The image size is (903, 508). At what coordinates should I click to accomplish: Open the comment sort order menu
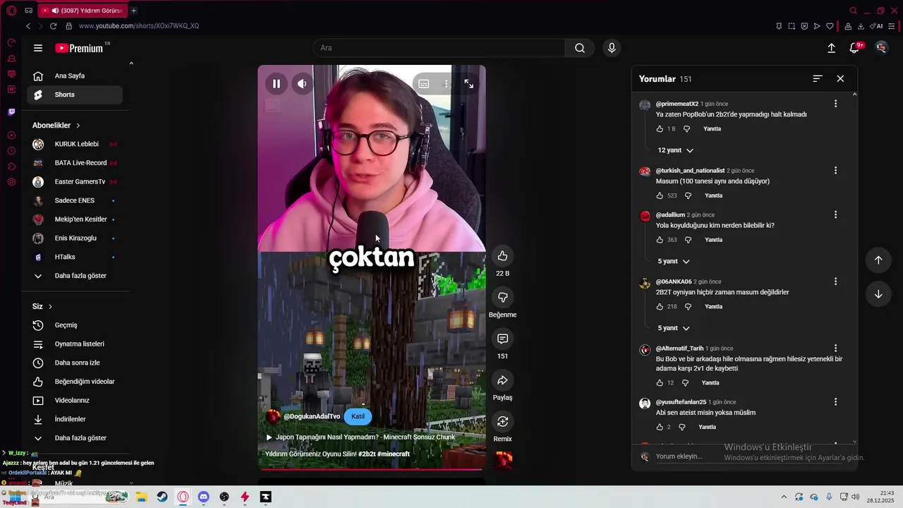[x=818, y=79]
